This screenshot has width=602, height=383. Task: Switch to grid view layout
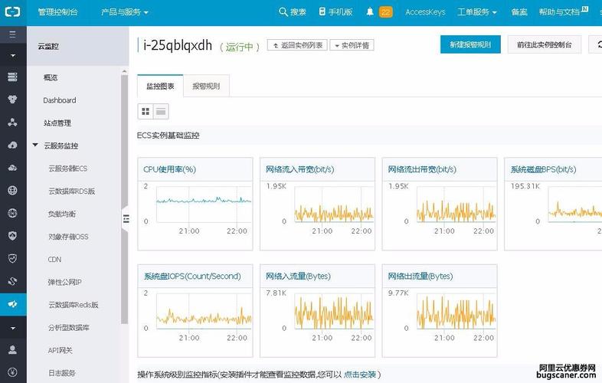146,111
